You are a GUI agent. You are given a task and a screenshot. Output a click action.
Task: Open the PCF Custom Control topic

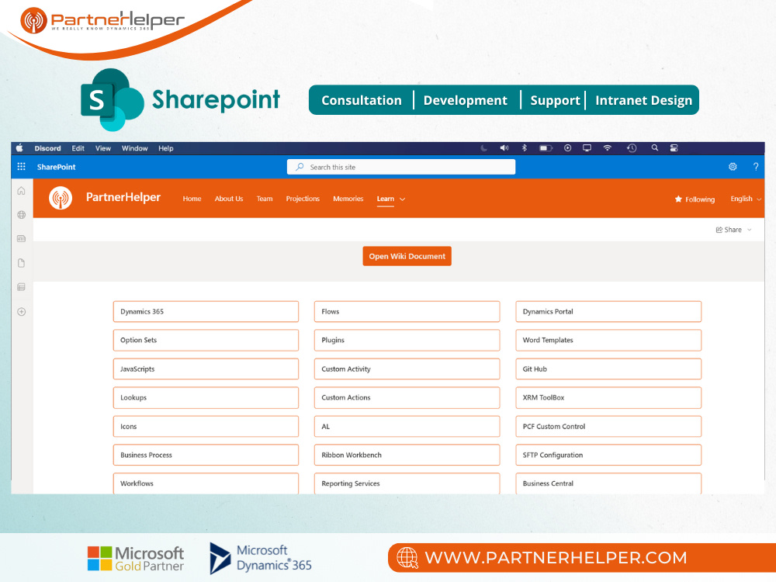(608, 426)
